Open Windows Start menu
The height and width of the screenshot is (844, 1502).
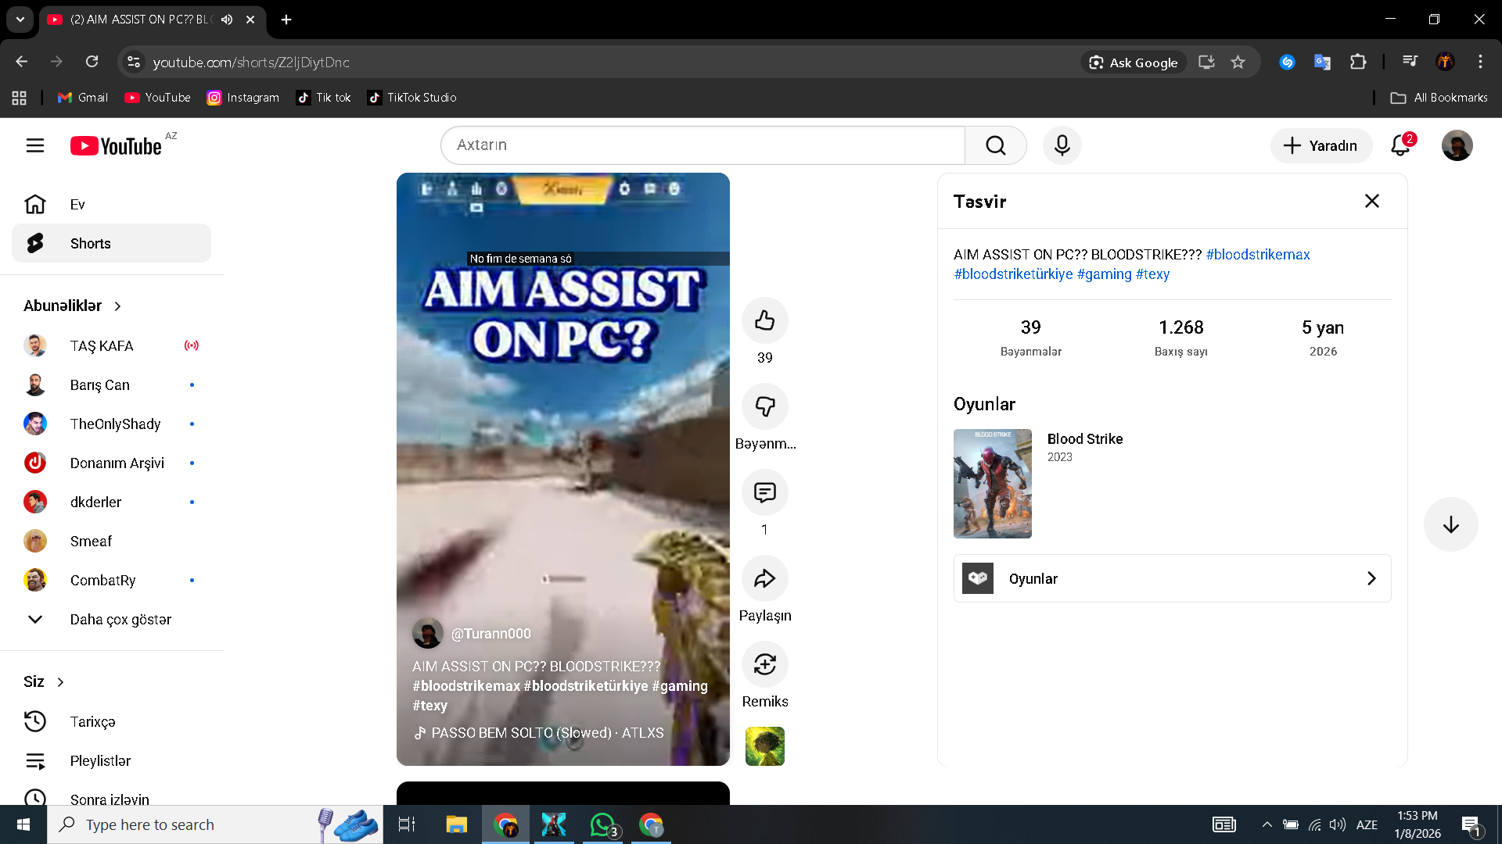click(23, 824)
